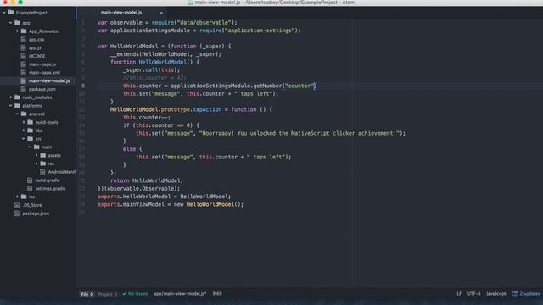The image size is (543, 305).
Task: Place cursor in getNumber("counter" line
Action: pos(220,86)
